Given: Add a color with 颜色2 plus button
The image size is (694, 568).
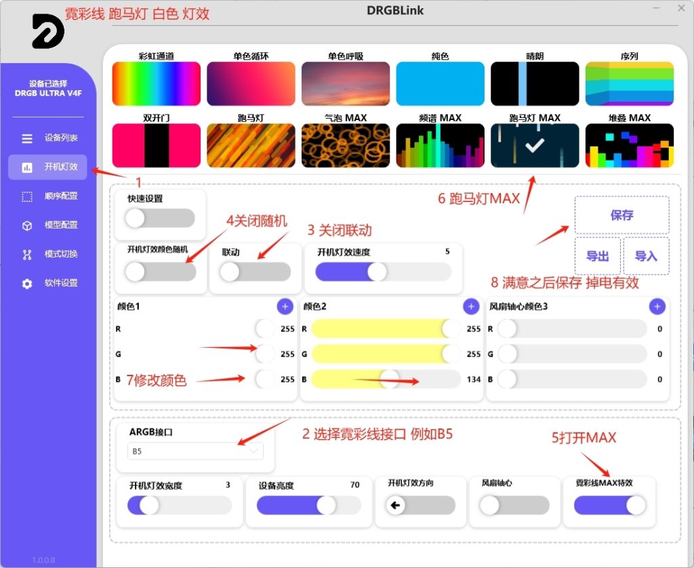Looking at the screenshot, I should coord(471,306).
